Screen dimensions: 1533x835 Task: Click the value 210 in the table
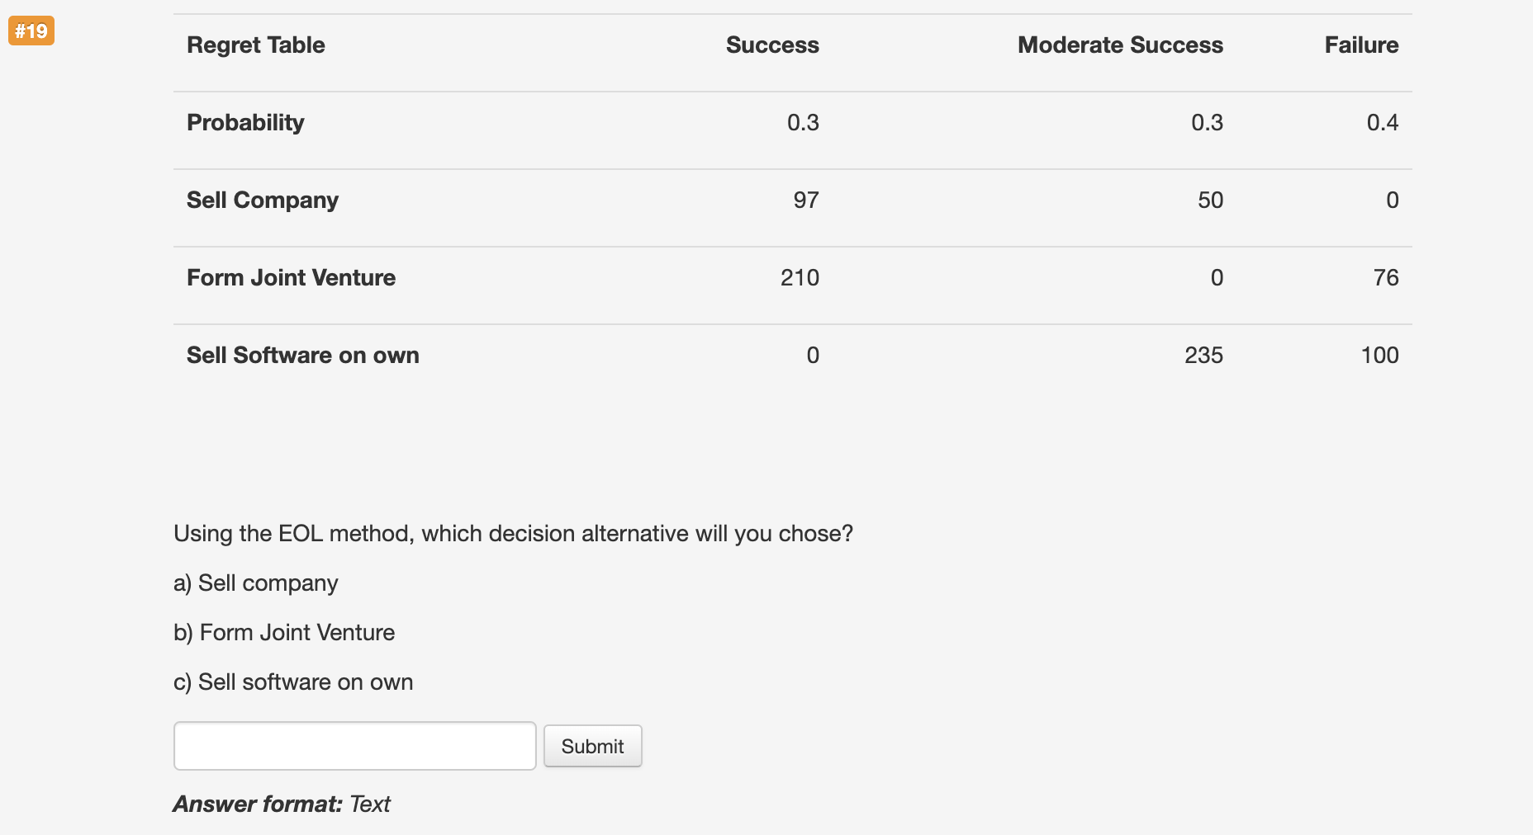799,277
